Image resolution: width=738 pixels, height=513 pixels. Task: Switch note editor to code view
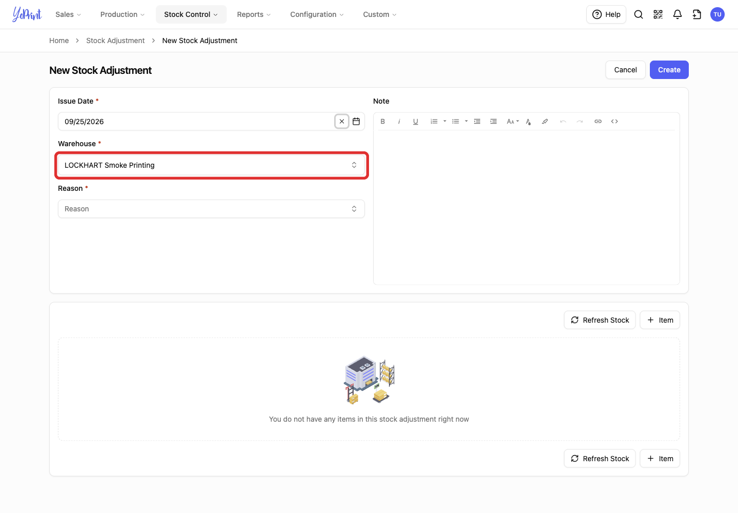click(614, 122)
